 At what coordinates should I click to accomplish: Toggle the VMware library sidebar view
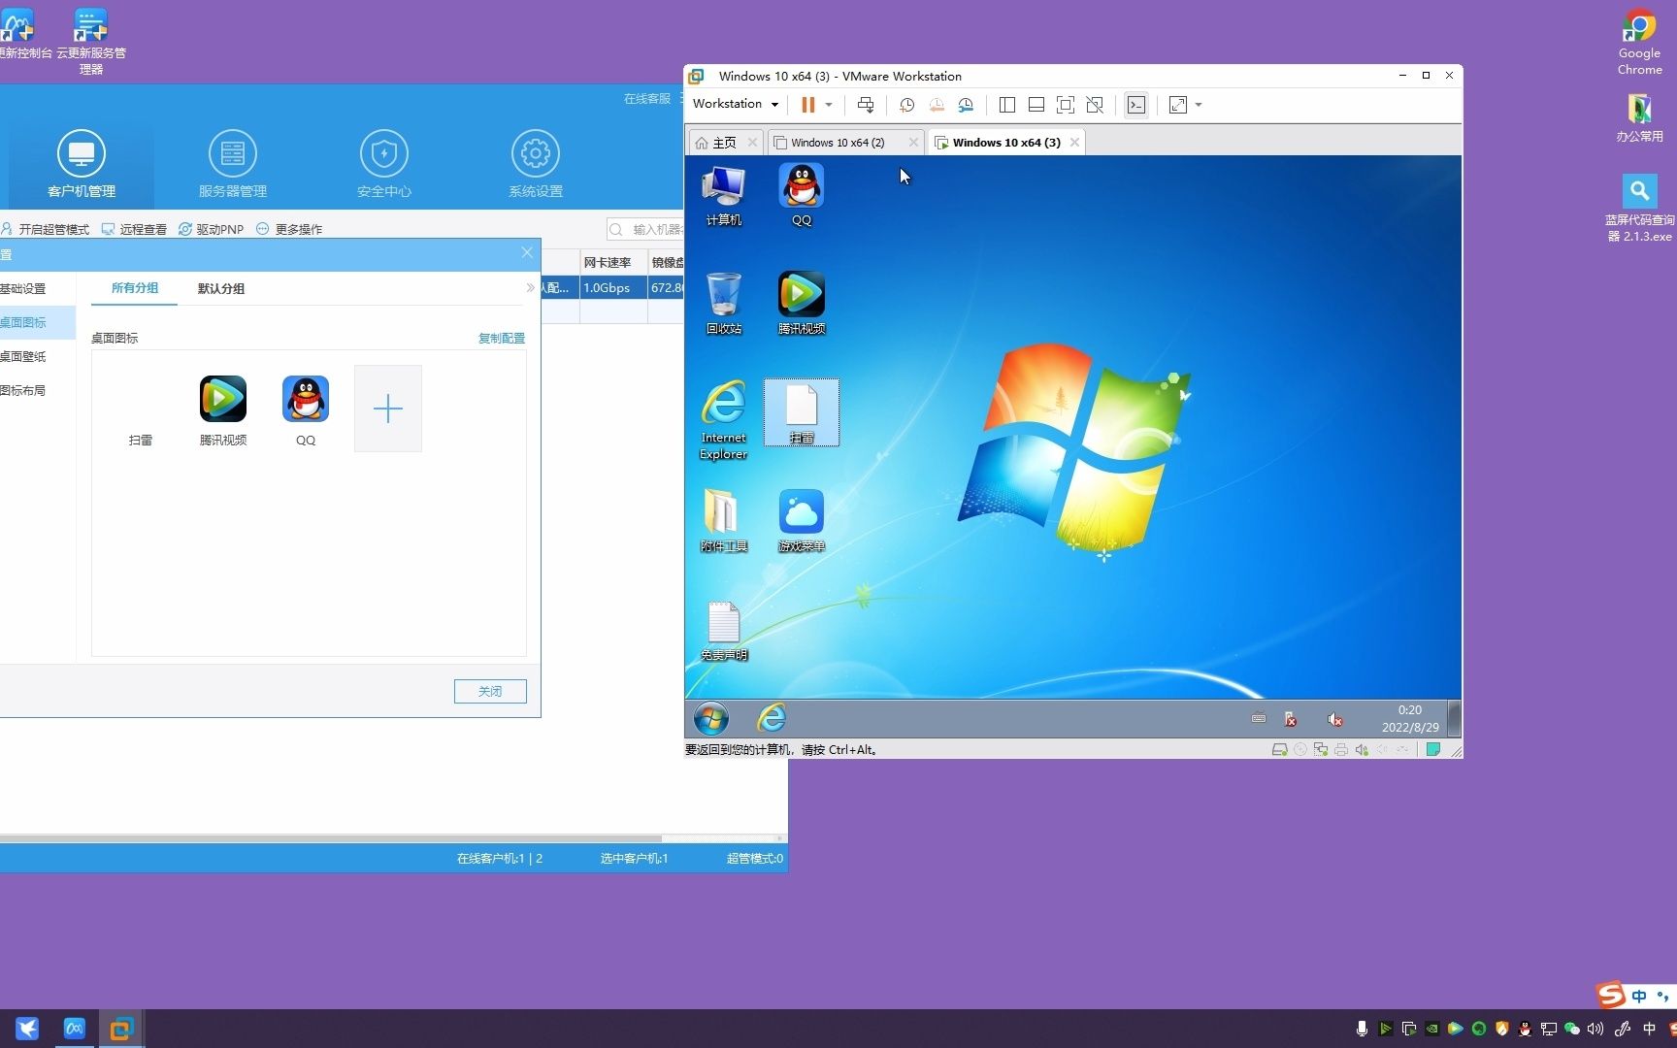click(x=1007, y=105)
